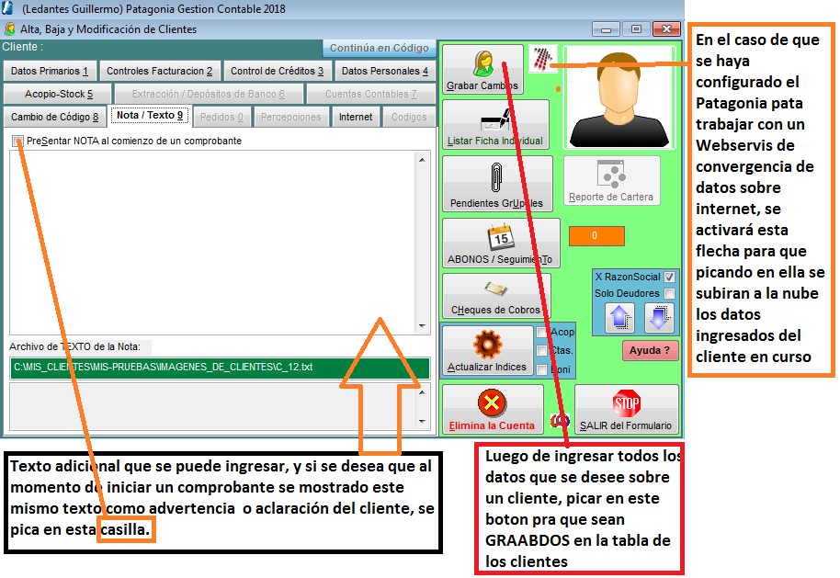Viewport: 840px width, 578px height.
Task: Click the blue up arrow button
Action: pyautogui.click(x=619, y=318)
